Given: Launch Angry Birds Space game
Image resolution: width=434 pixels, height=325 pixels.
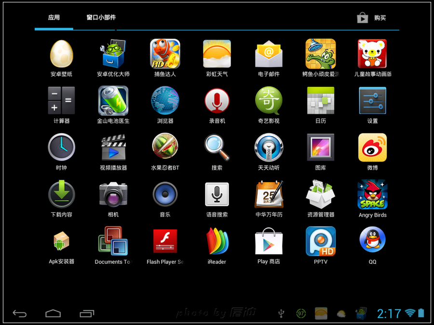Looking at the screenshot, I should pos(372,195).
